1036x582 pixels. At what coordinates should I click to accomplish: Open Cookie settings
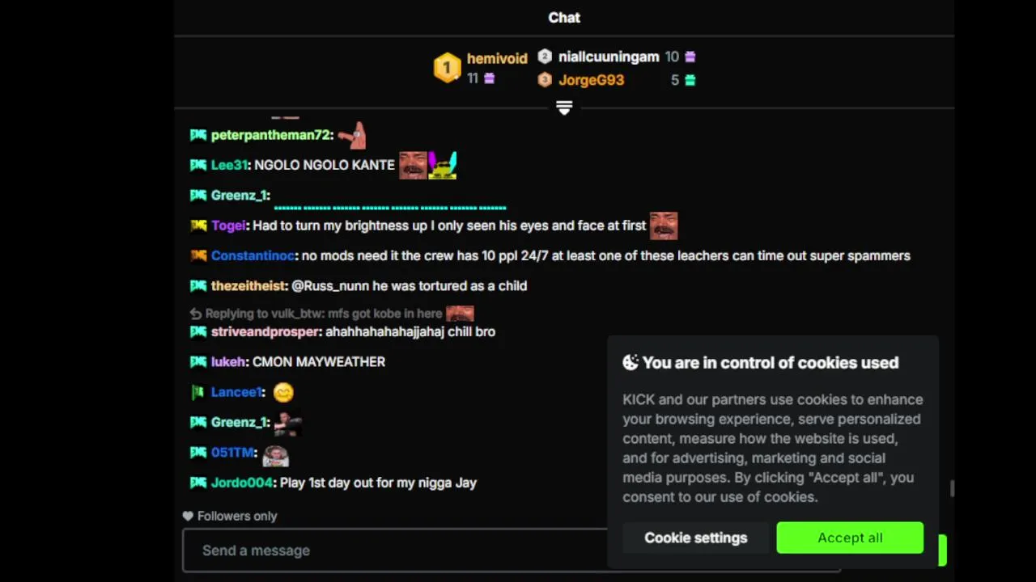pyautogui.click(x=696, y=538)
